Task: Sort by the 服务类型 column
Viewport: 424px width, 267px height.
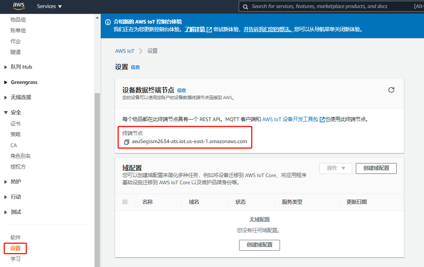Action: 292,202
